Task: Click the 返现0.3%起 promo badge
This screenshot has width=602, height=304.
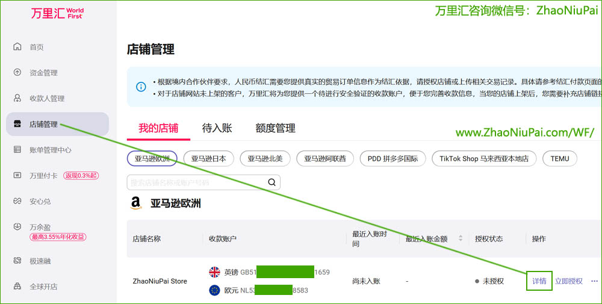Action: point(81,175)
